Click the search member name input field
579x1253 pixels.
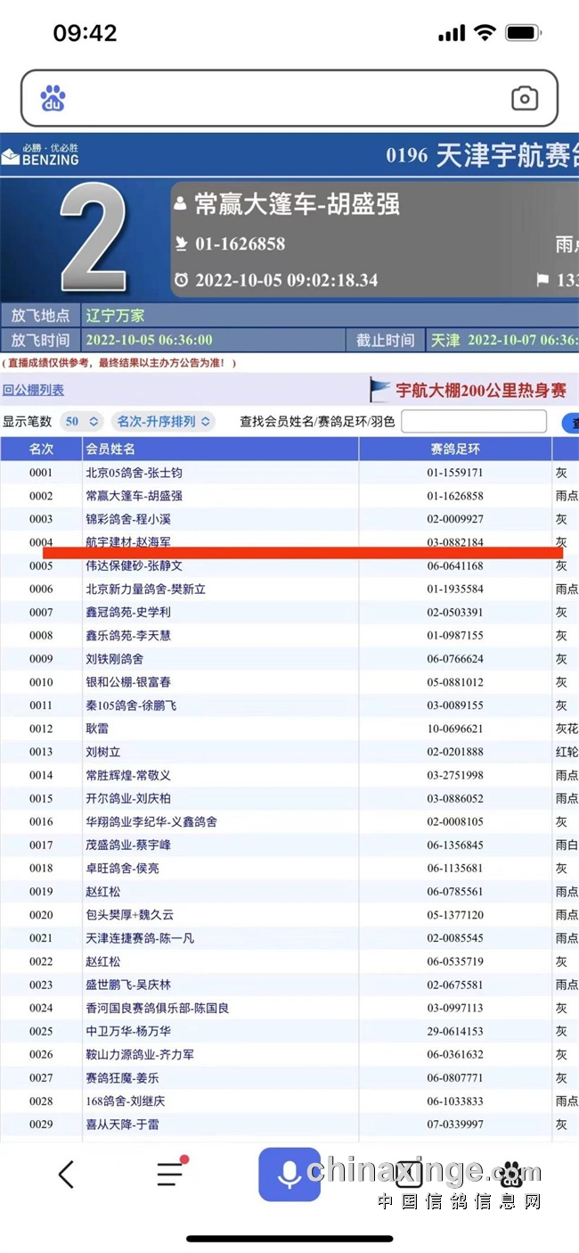pos(474,422)
